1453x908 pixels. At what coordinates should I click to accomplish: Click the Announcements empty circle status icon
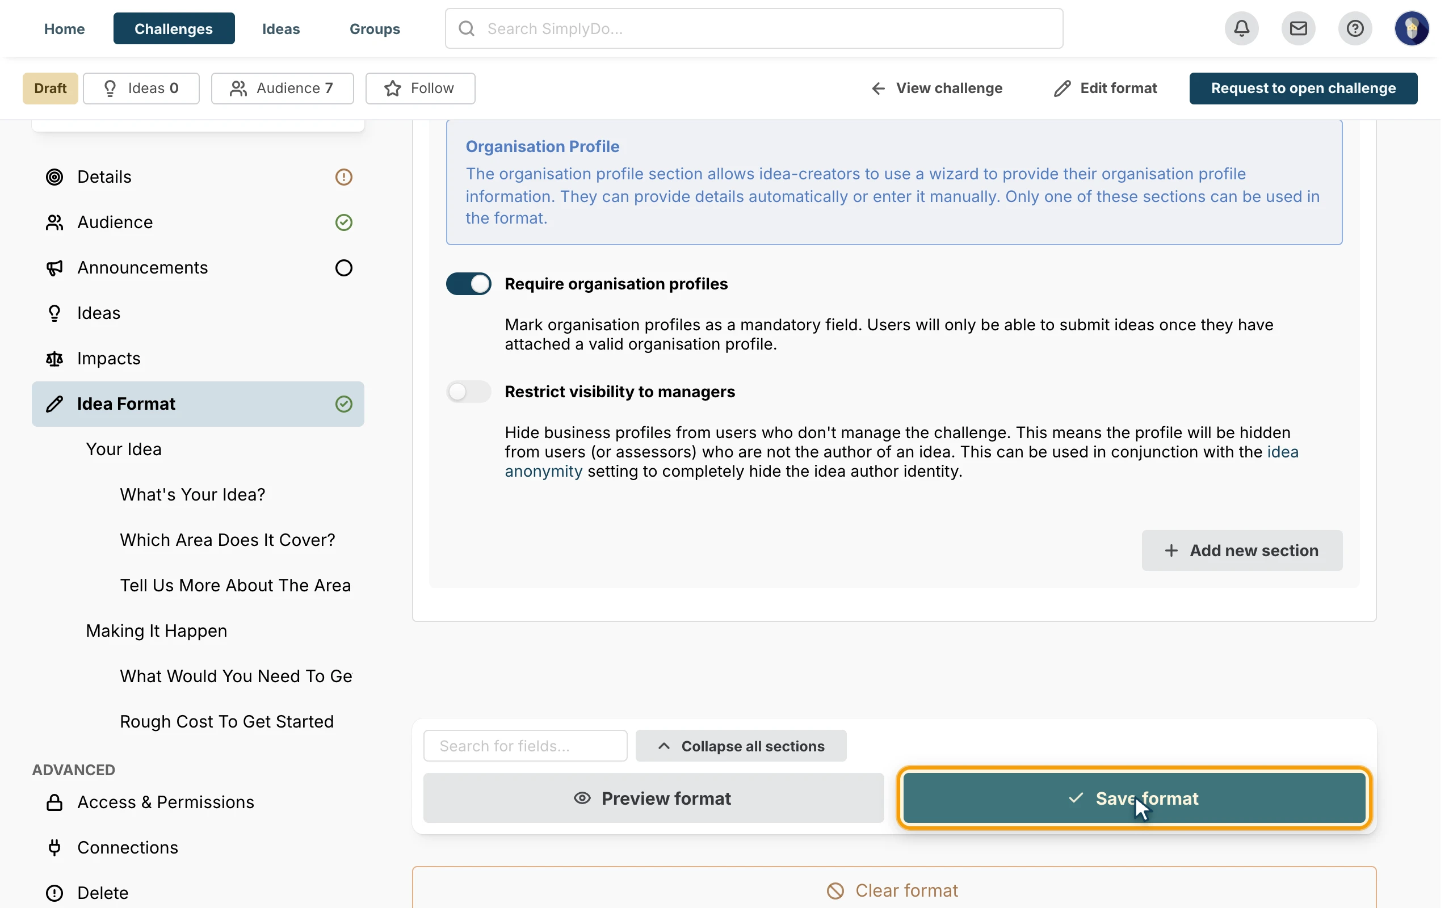pyautogui.click(x=343, y=268)
